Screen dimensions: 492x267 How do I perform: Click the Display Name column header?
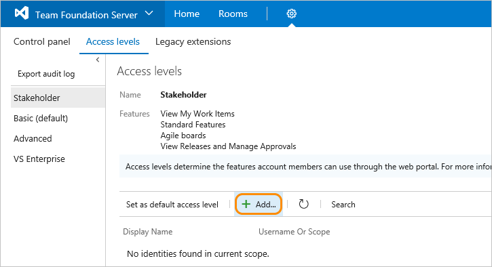click(x=147, y=232)
